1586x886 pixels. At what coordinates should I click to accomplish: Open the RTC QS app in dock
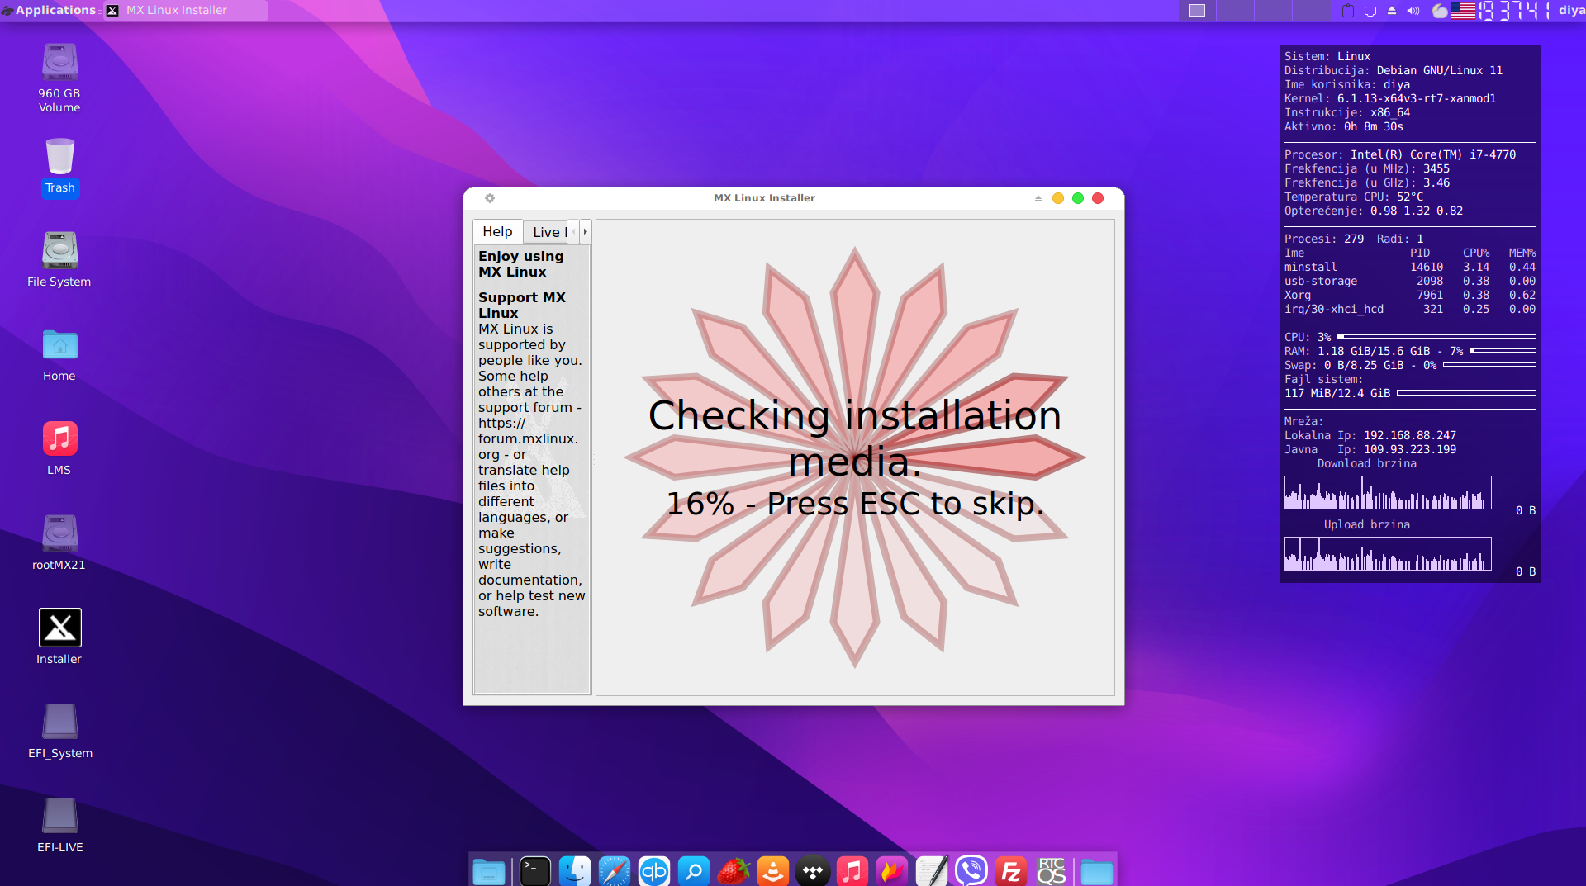point(1051,871)
